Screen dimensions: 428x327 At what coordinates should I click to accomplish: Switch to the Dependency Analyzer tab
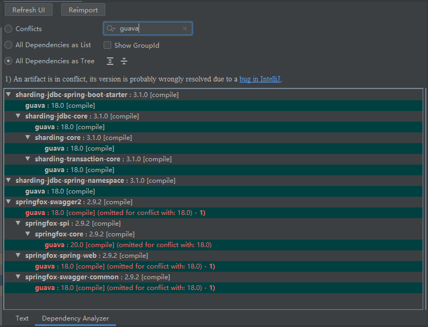(x=75, y=318)
